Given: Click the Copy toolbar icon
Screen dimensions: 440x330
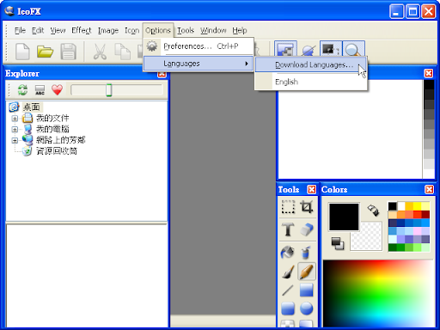Looking at the screenshot, I should click(x=122, y=52).
